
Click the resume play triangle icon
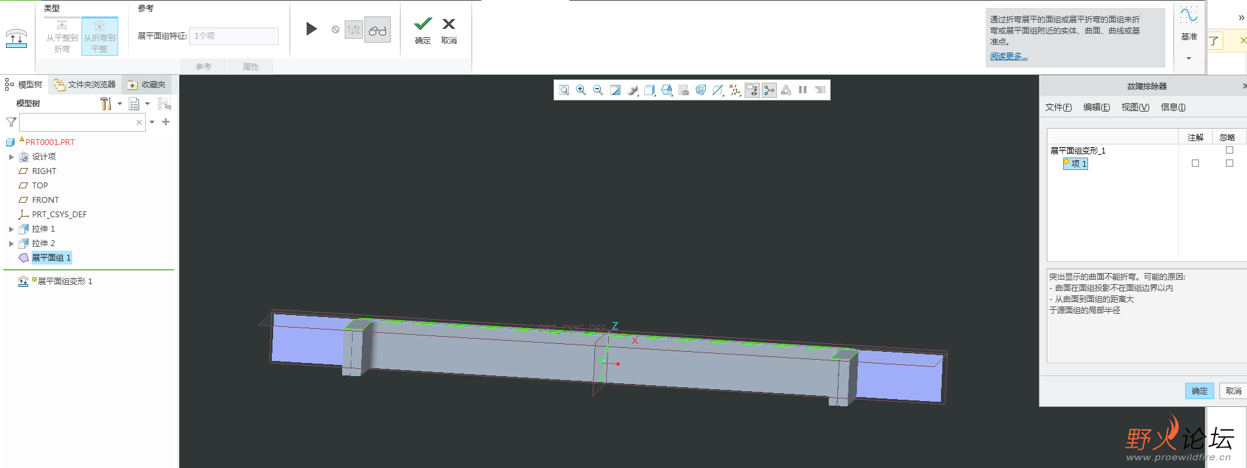tap(312, 29)
